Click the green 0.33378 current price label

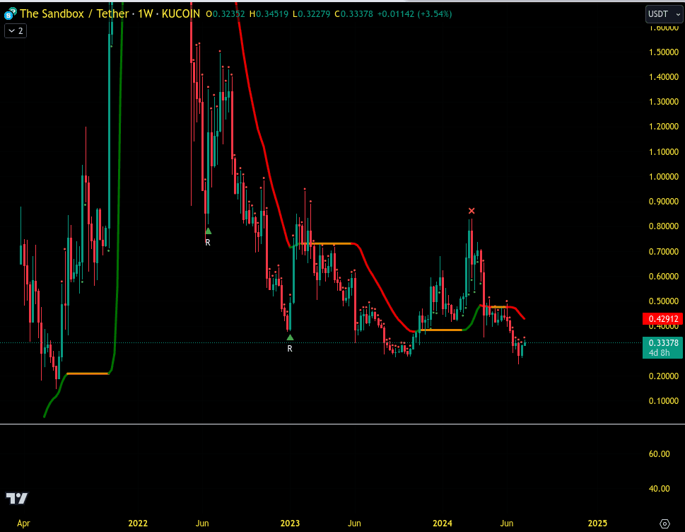click(x=662, y=342)
